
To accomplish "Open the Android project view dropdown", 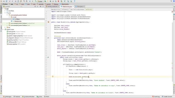I will [12, 7].
